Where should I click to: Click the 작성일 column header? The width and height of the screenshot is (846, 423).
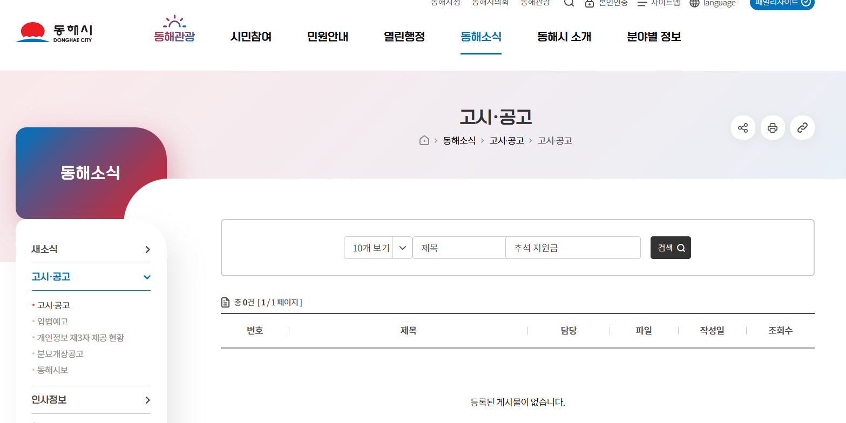tap(712, 331)
